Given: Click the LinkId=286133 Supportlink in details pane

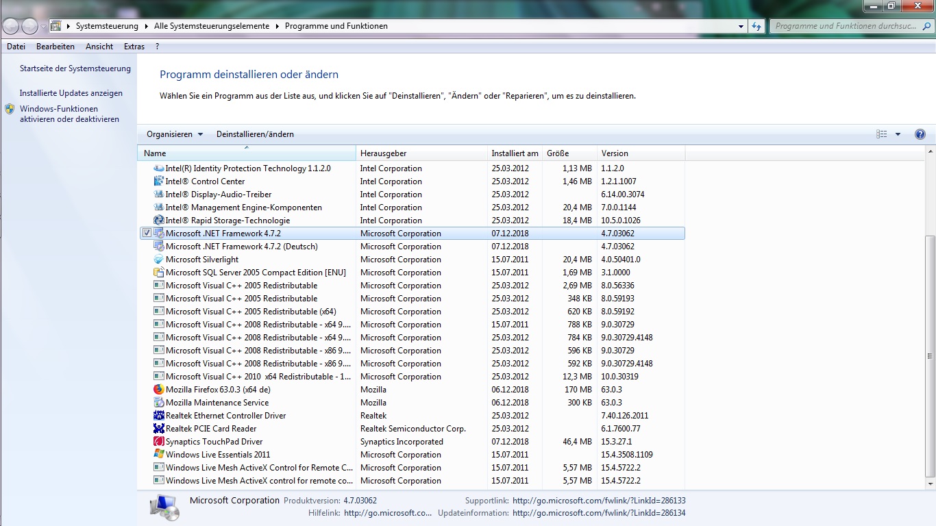Looking at the screenshot, I should (x=599, y=501).
